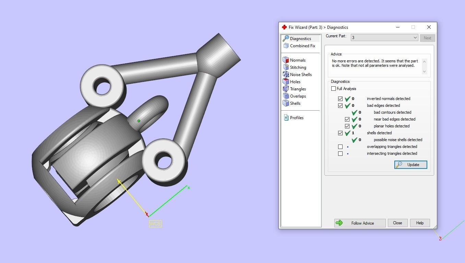Open the Triangles fix icon
The height and width of the screenshot is (263, 465).
(x=286, y=89)
